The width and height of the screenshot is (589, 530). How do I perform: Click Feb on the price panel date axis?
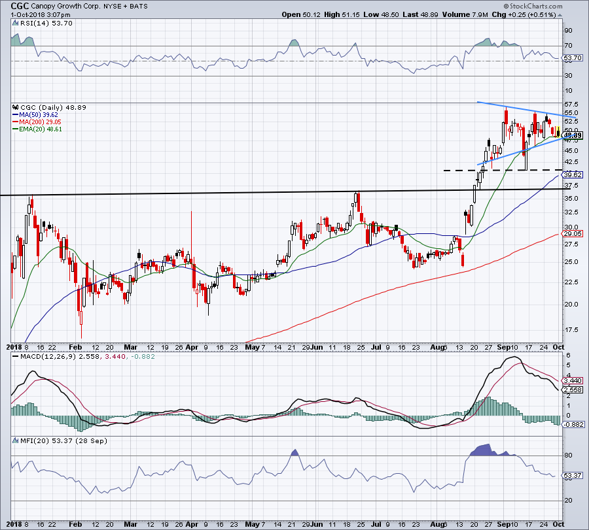75,347
